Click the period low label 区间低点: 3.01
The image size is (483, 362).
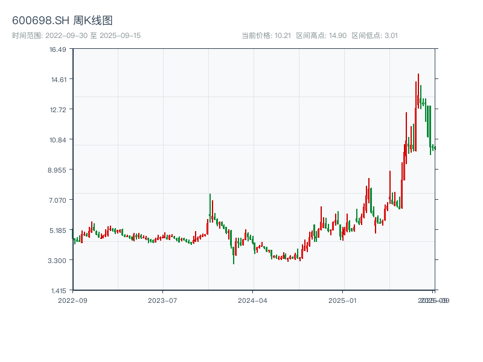point(374,36)
